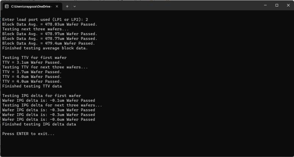Click 'Finished testing average block data' text
The image size is (294, 157).
click(x=45, y=48)
